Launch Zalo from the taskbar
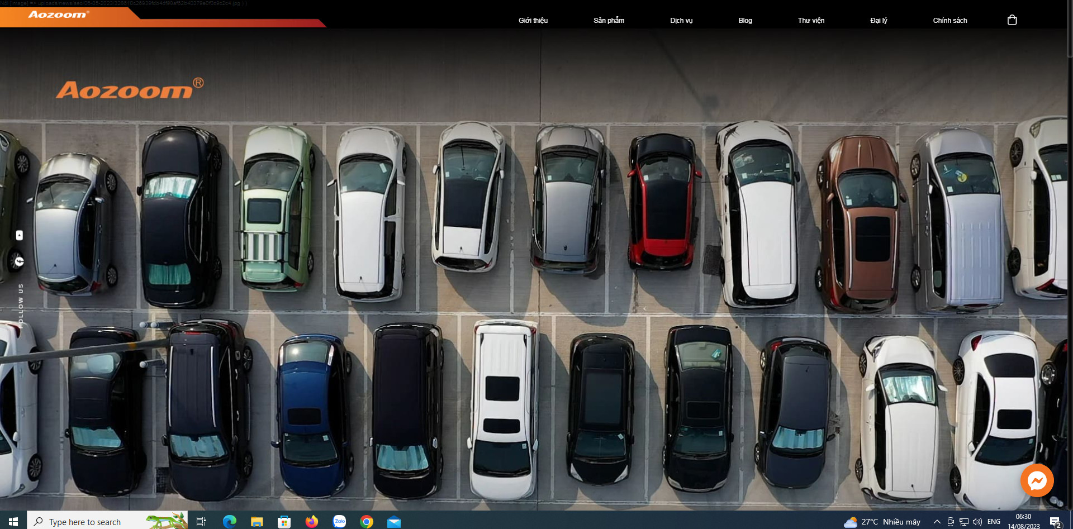The width and height of the screenshot is (1073, 529). [339, 521]
